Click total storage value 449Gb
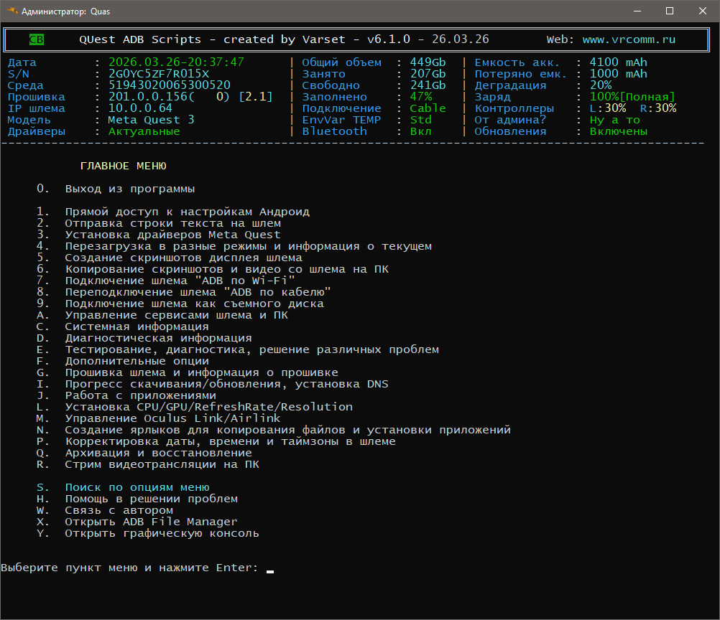The image size is (720, 620). point(428,62)
